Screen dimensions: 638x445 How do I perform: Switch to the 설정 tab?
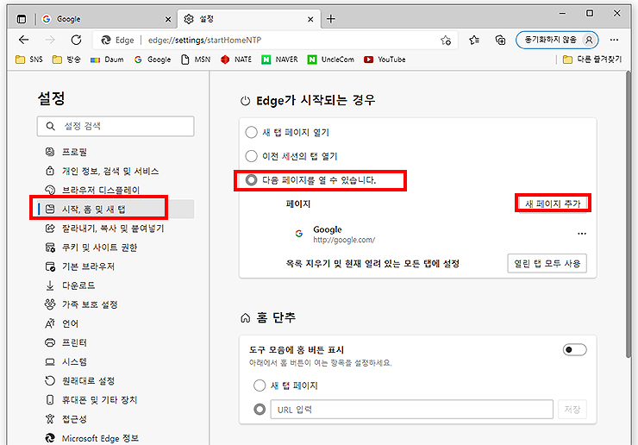248,19
